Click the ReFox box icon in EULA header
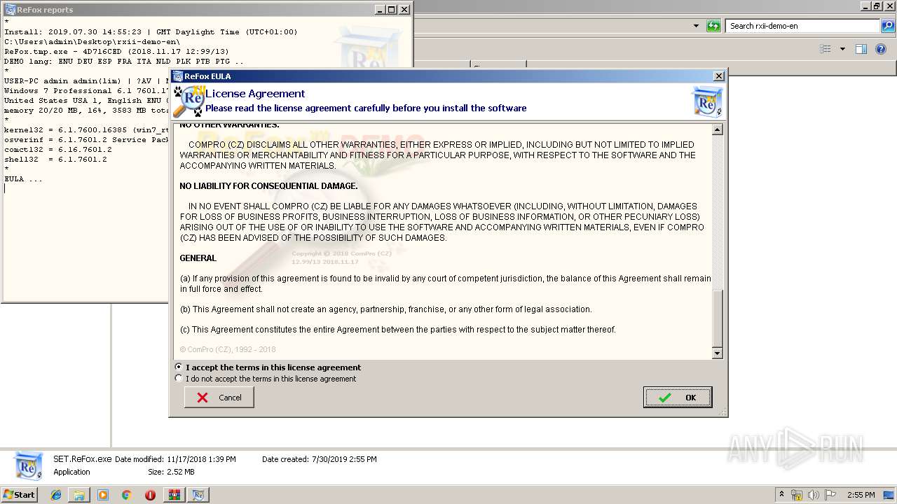Screen dimensions: 897x504 click(706, 101)
